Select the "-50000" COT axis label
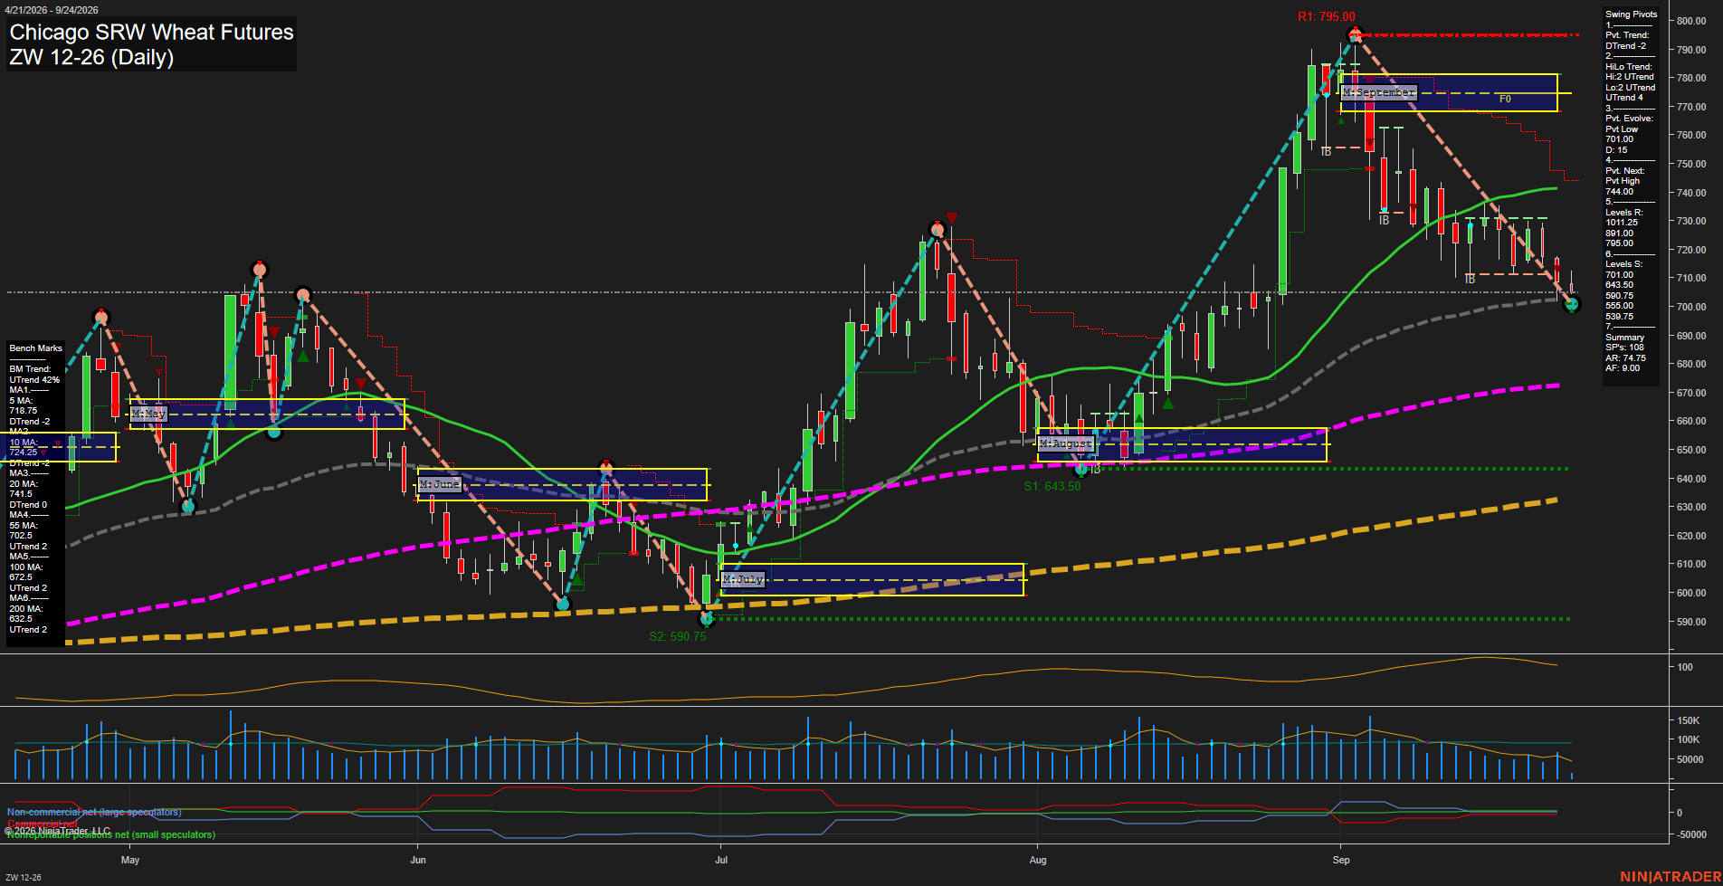The image size is (1723, 886). (1691, 834)
